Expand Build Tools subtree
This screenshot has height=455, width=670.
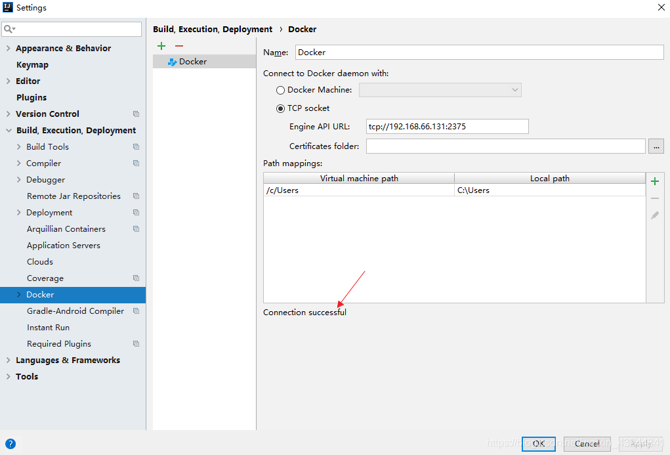click(18, 146)
